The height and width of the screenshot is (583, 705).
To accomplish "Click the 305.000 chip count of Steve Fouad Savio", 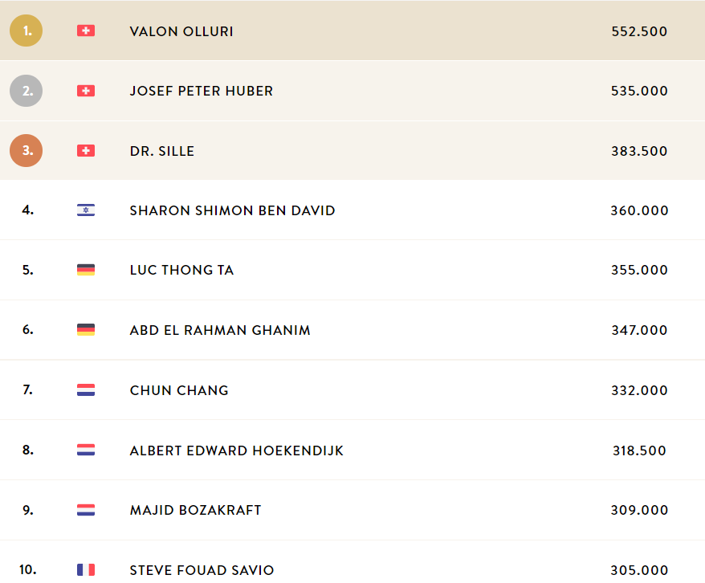I will (x=639, y=570).
